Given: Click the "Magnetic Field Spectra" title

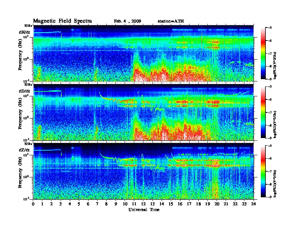Looking at the screenshot, I should (63, 21).
